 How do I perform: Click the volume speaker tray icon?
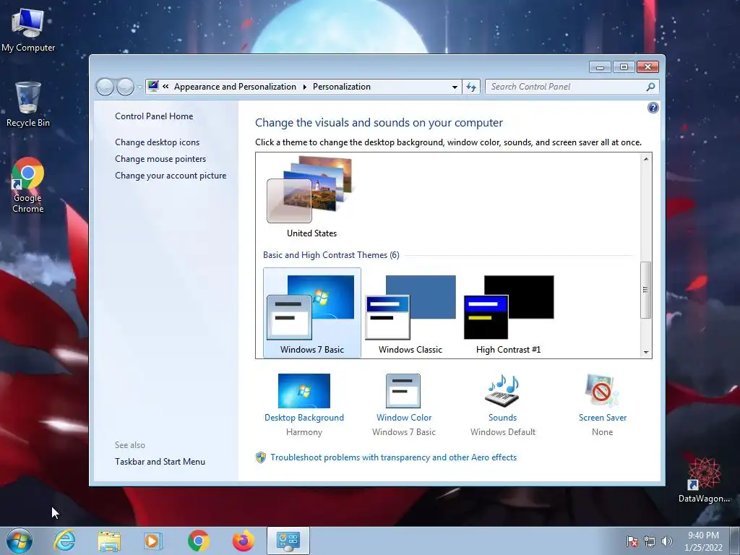pos(667,542)
